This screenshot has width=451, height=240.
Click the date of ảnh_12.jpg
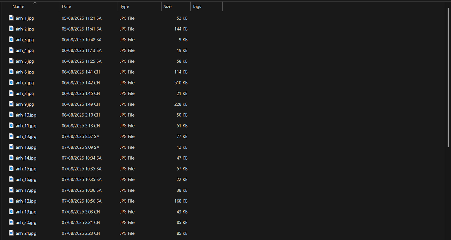pyautogui.click(x=80, y=136)
